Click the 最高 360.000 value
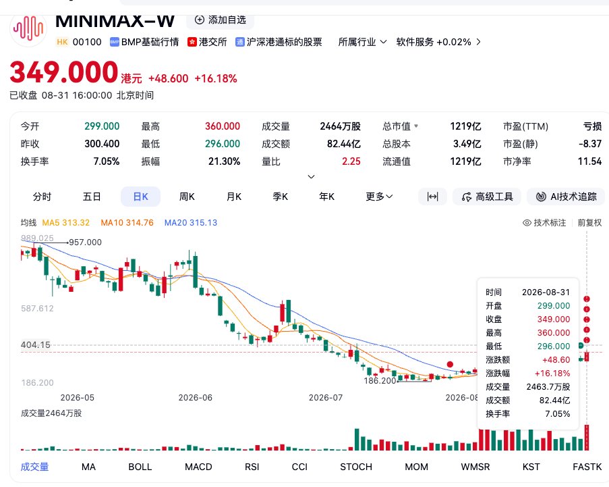Screen dimensions: 609x487 coord(223,126)
